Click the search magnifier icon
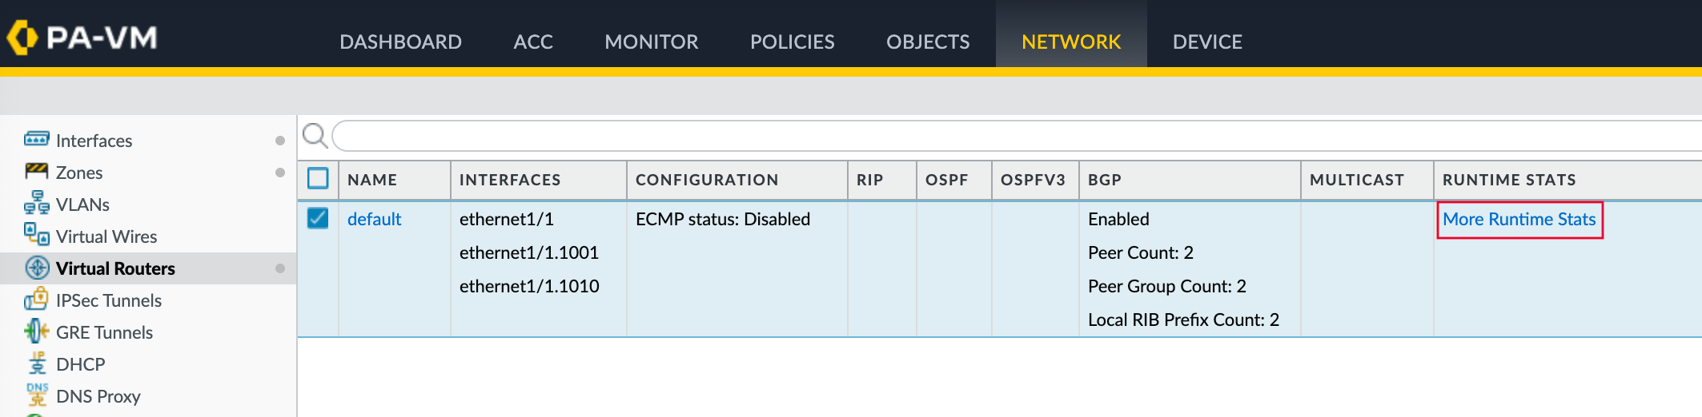 click(x=315, y=136)
